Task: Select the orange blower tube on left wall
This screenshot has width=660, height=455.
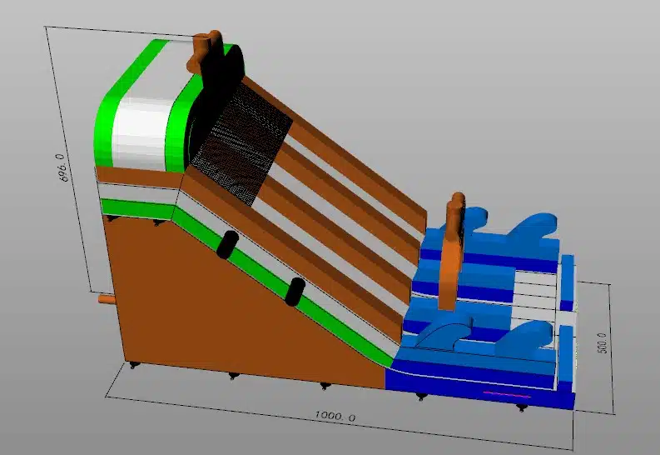Action: tap(105, 297)
